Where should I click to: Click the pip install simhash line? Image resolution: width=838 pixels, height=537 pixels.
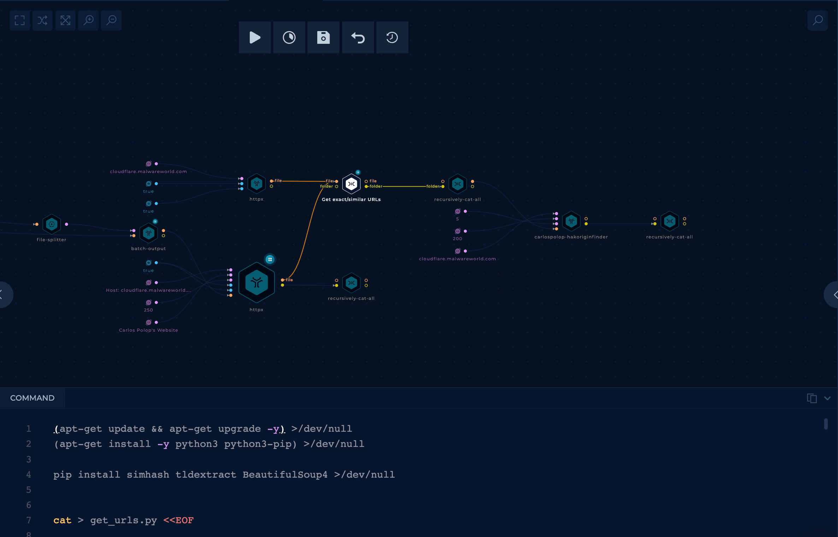pyautogui.click(x=224, y=474)
